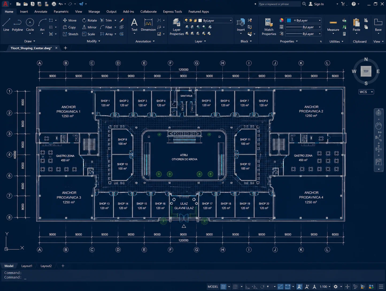Switch to Layout1 tab

pyautogui.click(x=27, y=266)
